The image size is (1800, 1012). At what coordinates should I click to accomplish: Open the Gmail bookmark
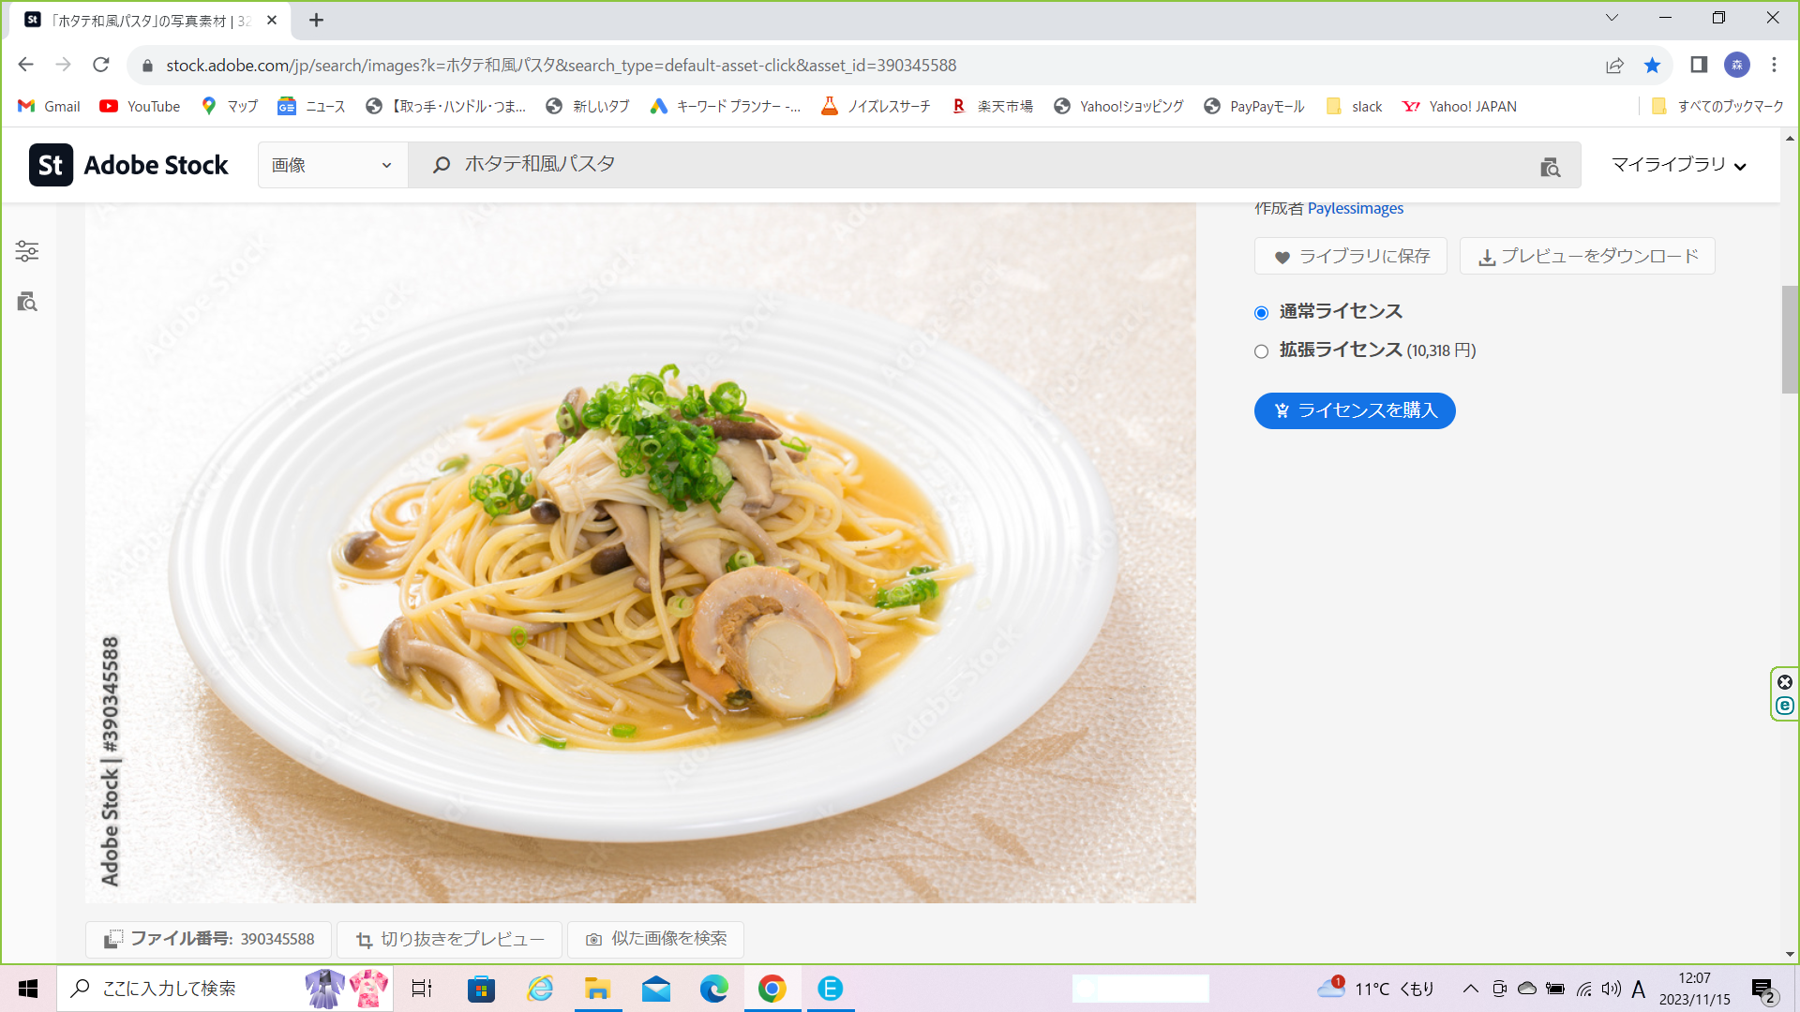(50, 106)
